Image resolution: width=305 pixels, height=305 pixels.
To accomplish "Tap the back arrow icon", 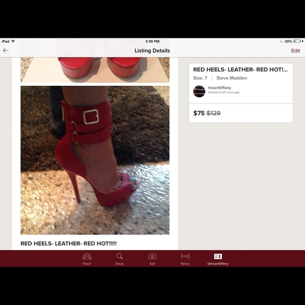I will pyautogui.click(x=6, y=50).
